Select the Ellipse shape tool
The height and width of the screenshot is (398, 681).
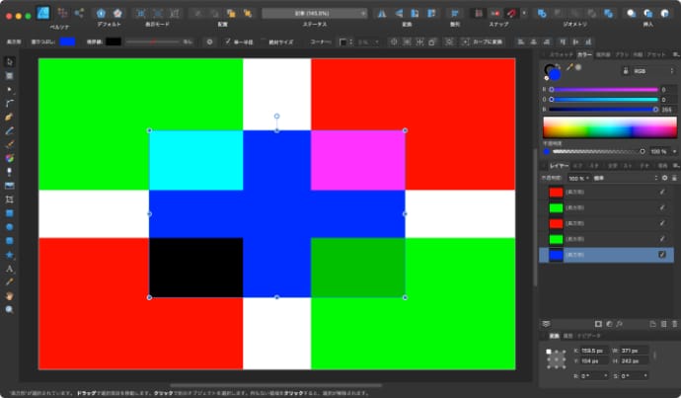point(10,226)
